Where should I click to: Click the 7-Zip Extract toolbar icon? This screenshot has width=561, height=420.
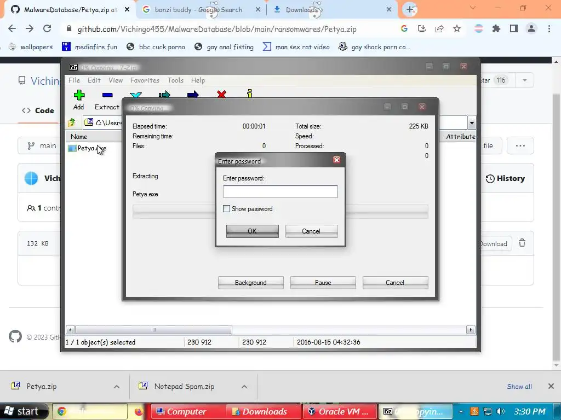(107, 100)
